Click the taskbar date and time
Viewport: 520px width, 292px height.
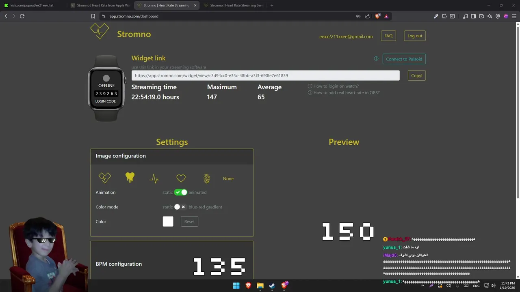coord(508,286)
